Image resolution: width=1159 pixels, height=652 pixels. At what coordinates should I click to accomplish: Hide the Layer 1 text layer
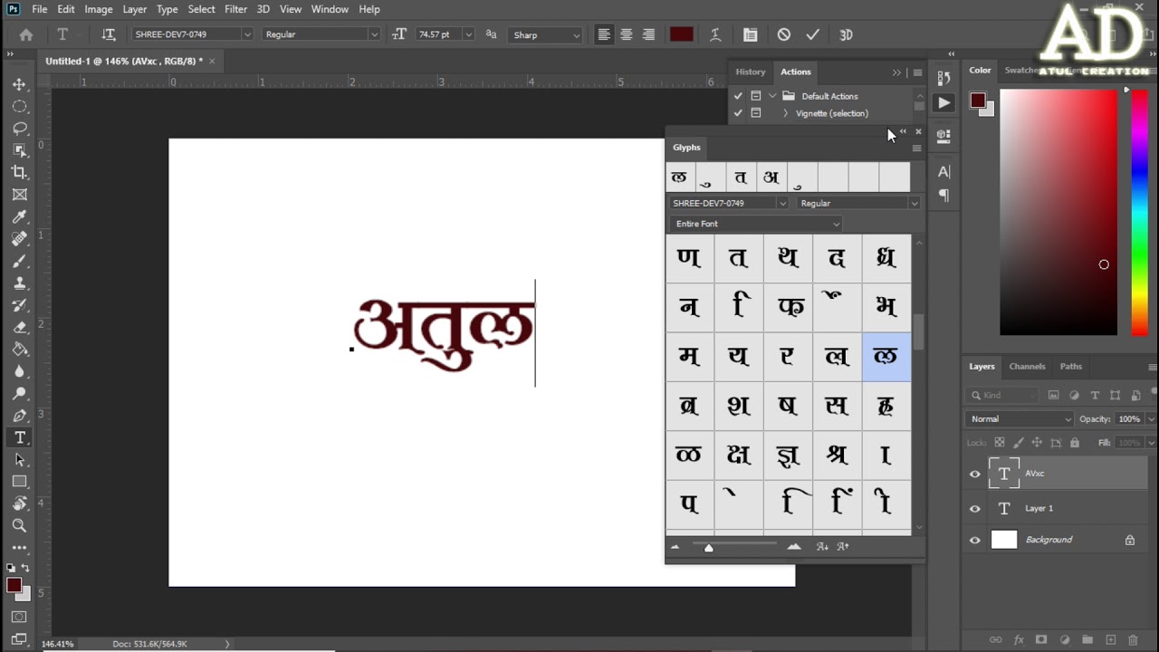pos(975,509)
